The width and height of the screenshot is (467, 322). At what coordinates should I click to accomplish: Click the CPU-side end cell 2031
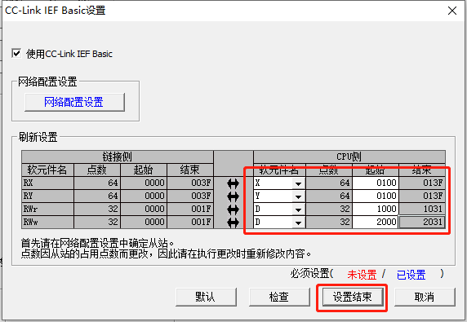click(422, 222)
